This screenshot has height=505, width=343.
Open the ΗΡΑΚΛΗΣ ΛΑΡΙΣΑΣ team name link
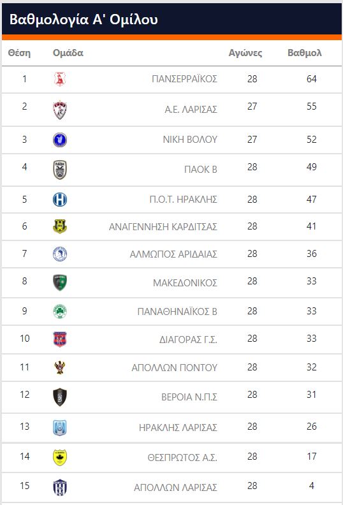(178, 427)
